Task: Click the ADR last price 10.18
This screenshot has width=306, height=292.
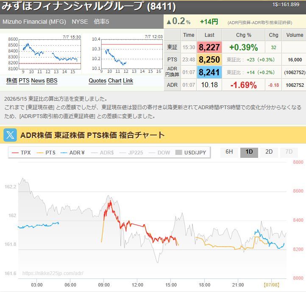Action: point(209,85)
